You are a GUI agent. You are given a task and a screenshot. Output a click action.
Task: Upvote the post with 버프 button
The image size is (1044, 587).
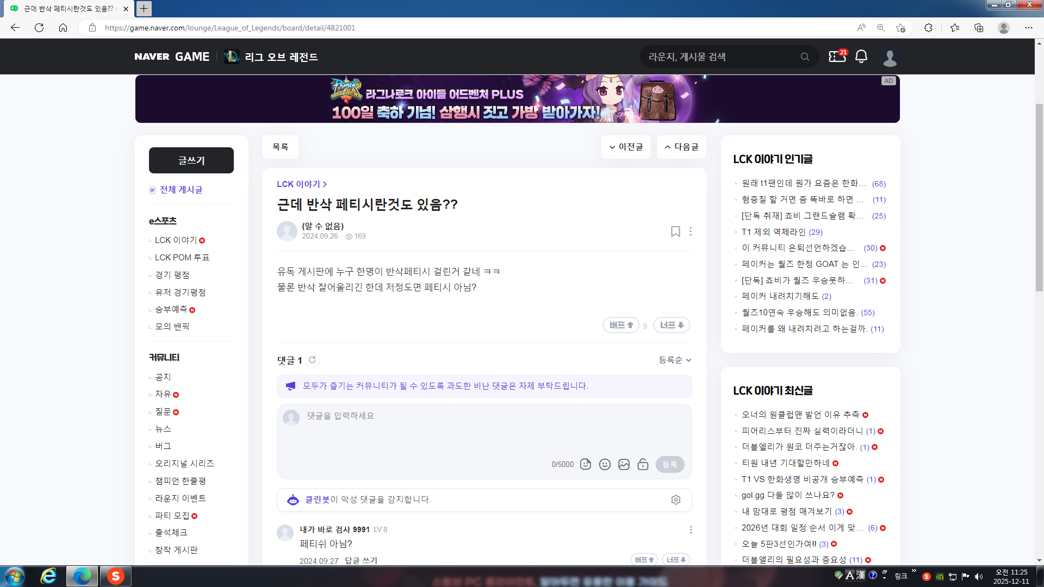tap(621, 325)
